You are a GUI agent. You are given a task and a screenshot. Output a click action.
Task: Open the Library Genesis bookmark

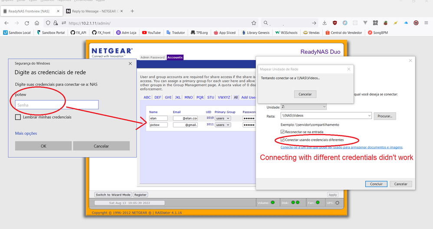point(256,33)
